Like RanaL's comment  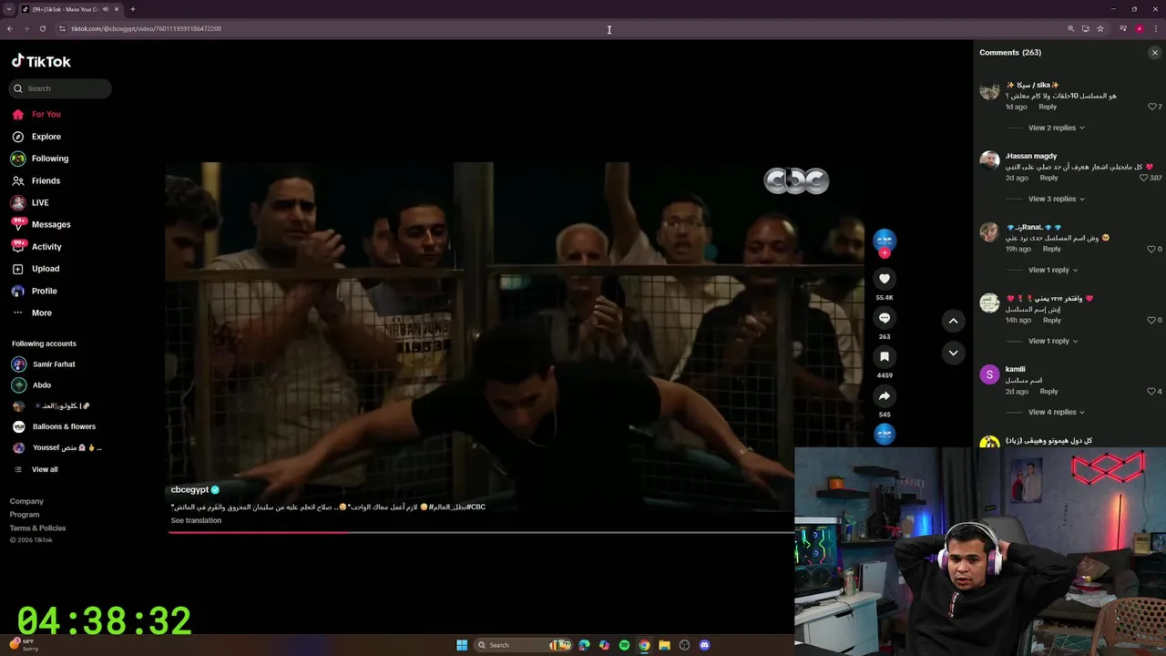tap(1152, 249)
